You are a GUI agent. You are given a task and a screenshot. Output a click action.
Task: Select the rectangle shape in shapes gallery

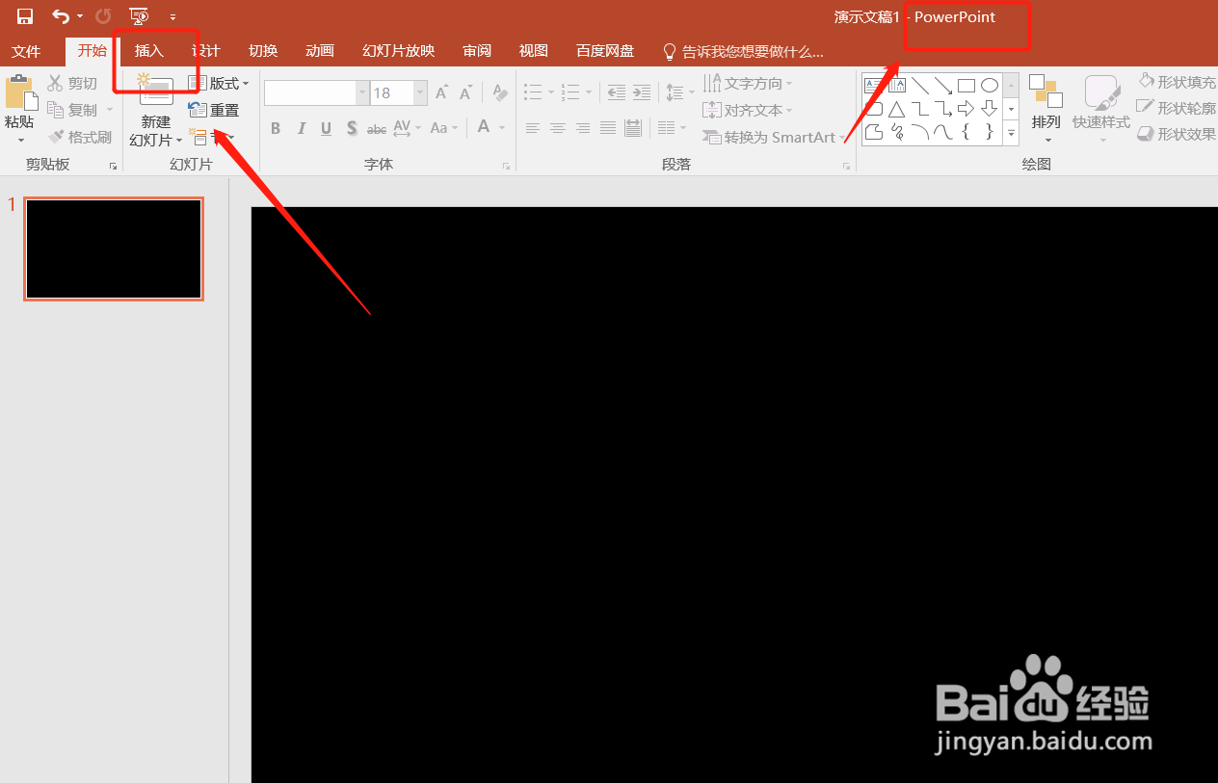(966, 86)
